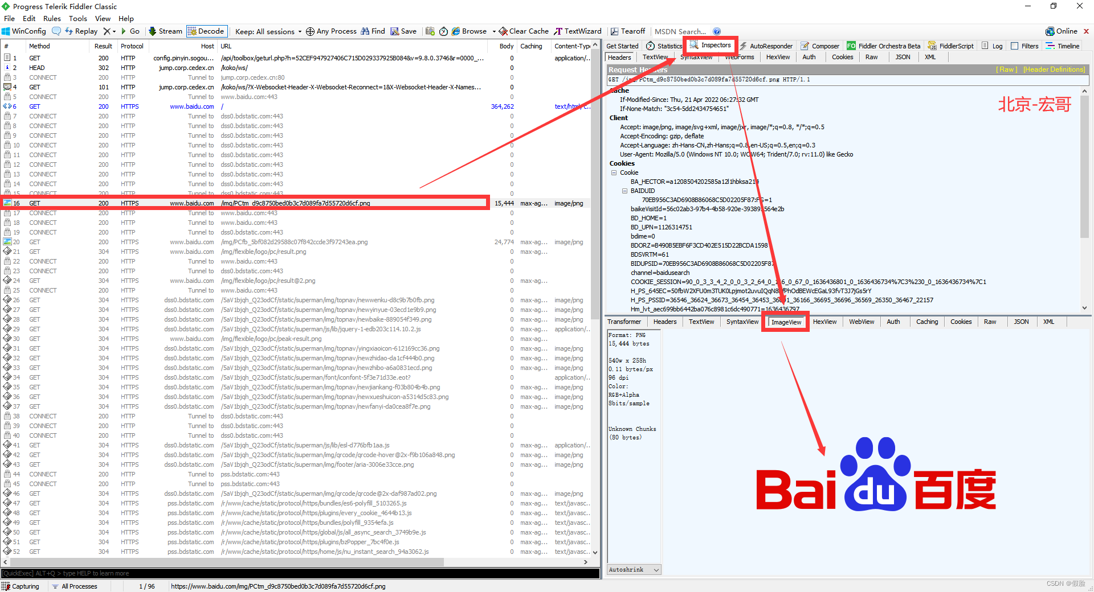Viewport: 1094px width, 592px height.
Task: Toggle the Filters tab checkbox
Action: 1014,46
